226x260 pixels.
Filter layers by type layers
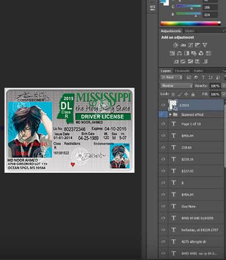pos(203,77)
